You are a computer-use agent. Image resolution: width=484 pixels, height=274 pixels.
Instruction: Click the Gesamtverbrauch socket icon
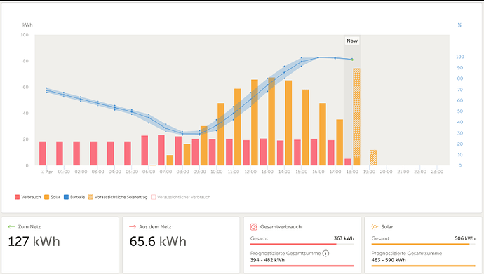[254, 227]
